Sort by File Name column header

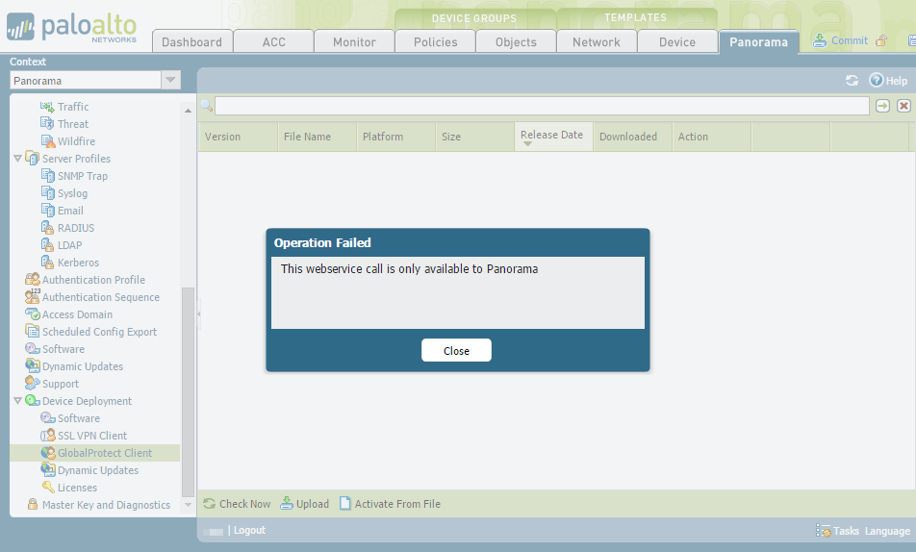click(317, 137)
